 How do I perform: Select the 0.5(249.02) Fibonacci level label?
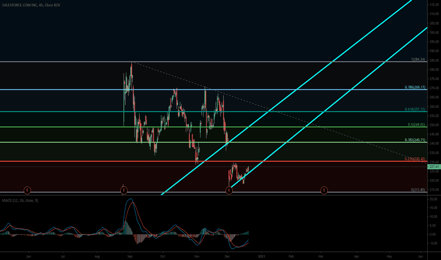tap(416, 124)
